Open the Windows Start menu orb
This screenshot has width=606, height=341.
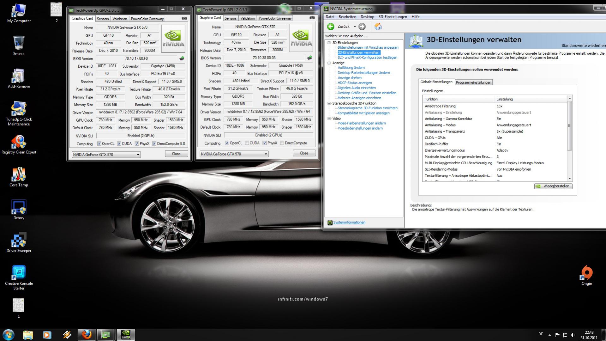click(8, 334)
